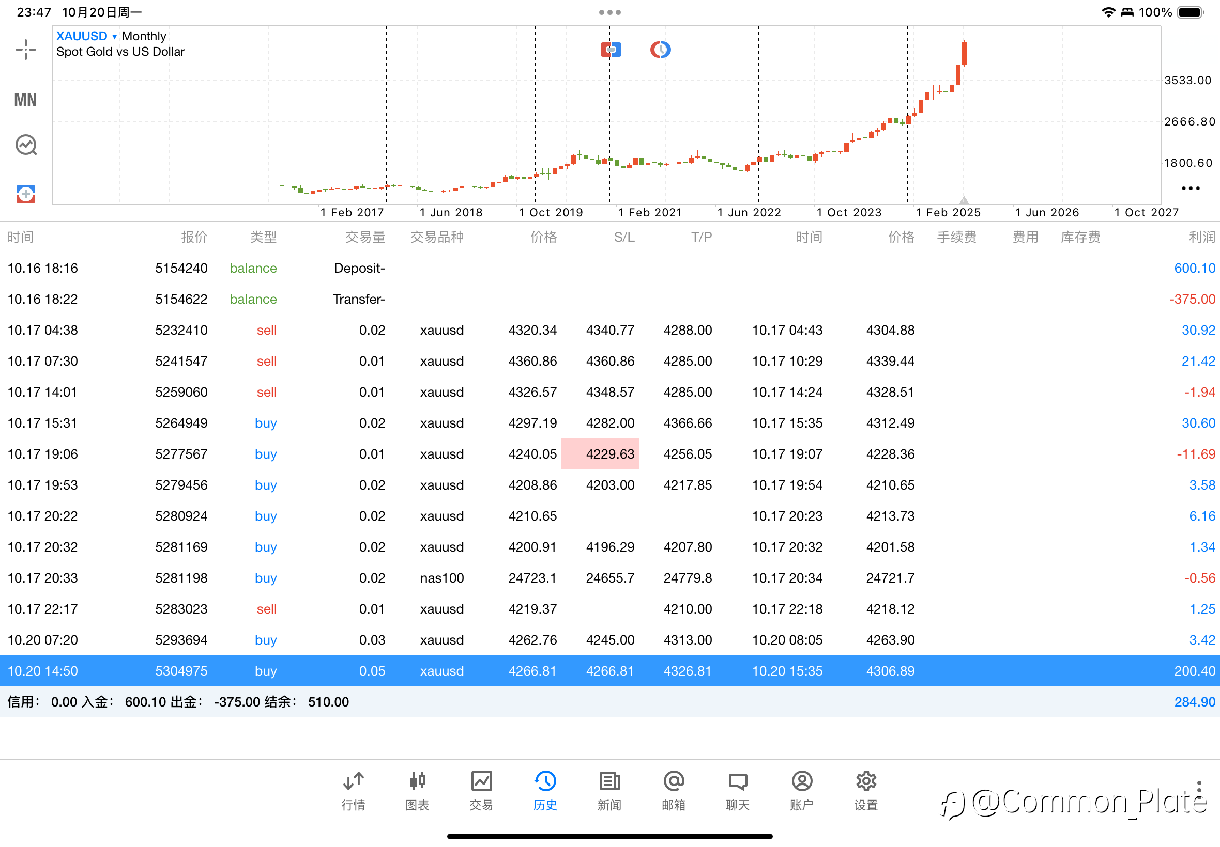
Task: Switch to the 图表 chart tab
Action: tap(418, 791)
